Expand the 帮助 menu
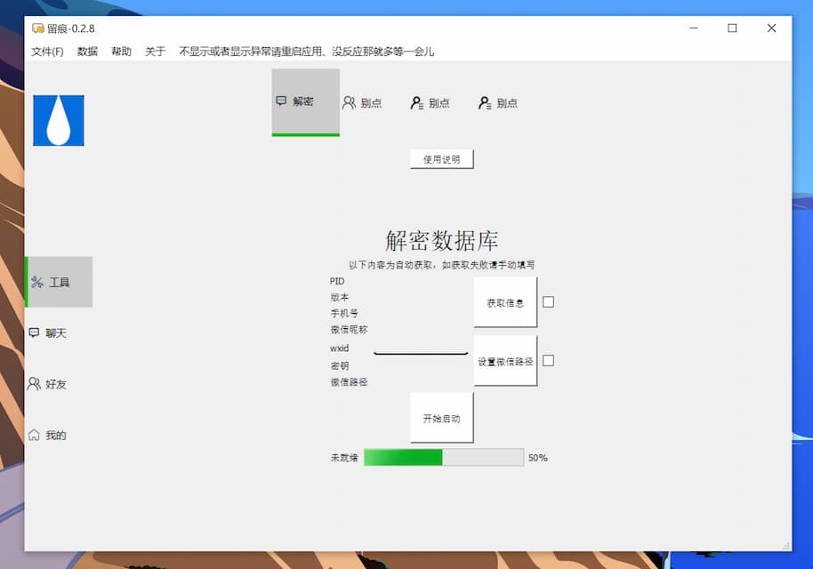 click(121, 52)
